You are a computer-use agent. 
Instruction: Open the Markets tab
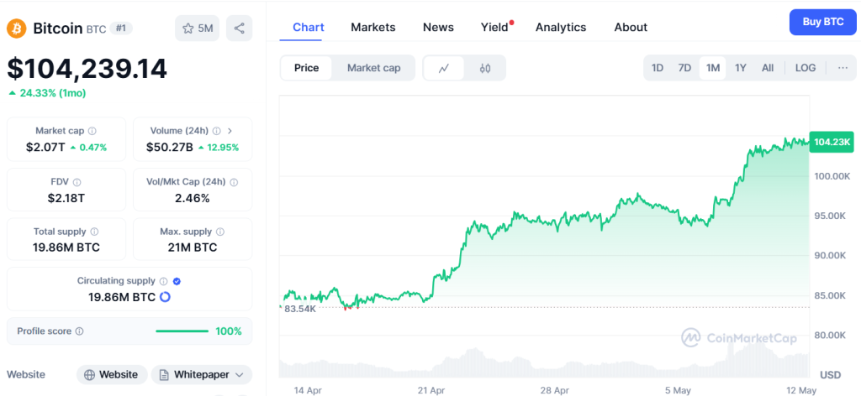(x=372, y=27)
